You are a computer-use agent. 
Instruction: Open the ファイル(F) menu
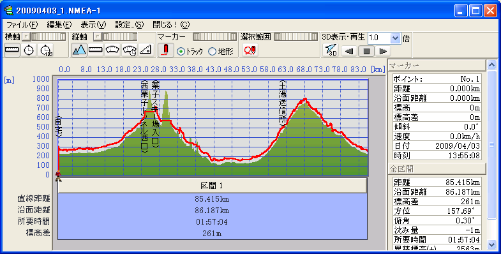[x=22, y=25]
